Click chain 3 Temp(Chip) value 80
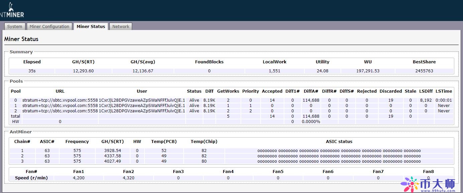The image size is (463, 193). pyautogui.click(x=204, y=161)
